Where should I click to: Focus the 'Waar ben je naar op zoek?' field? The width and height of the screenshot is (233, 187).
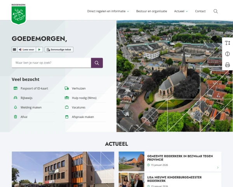click(51, 63)
